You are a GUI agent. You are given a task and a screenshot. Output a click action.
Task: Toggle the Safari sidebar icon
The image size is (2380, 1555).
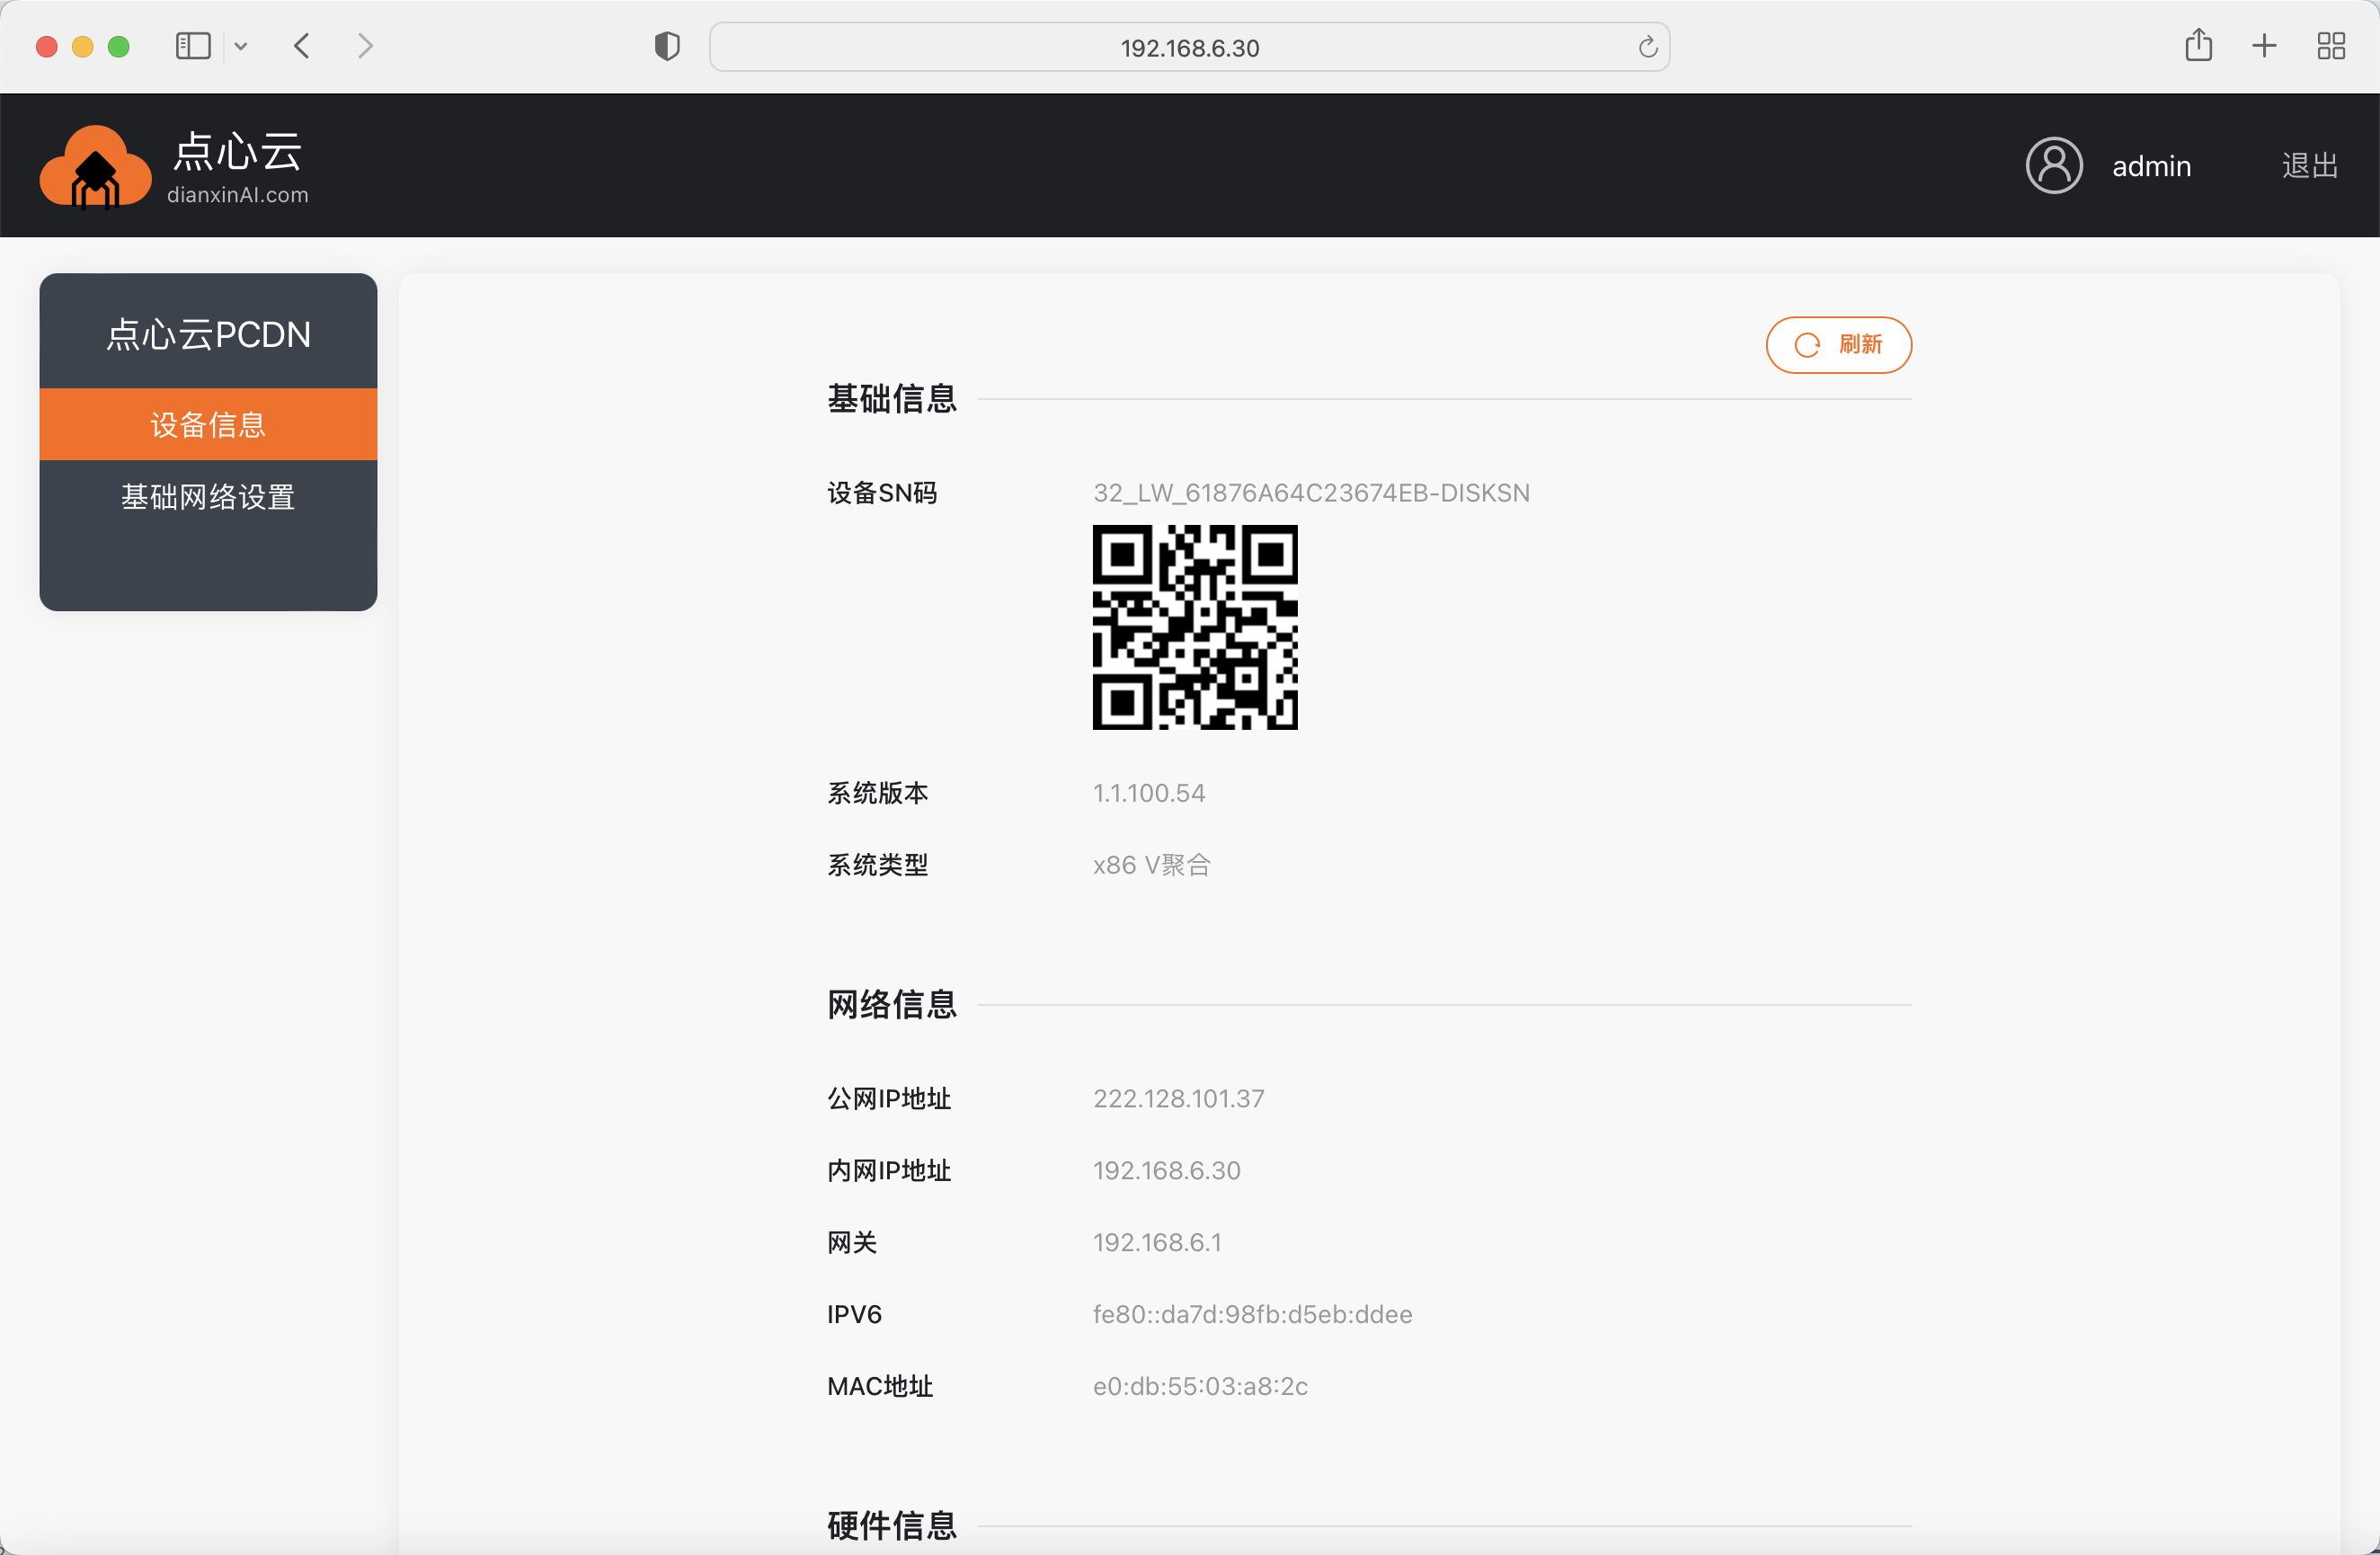(193, 46)
